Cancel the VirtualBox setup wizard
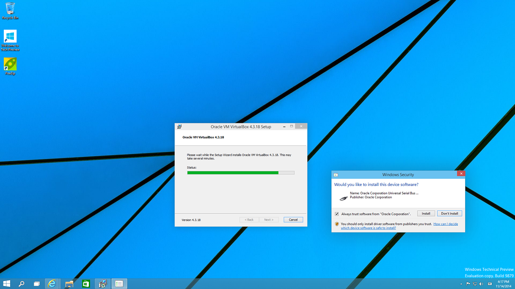Screen dimensions: 515x289 point(293,220)
